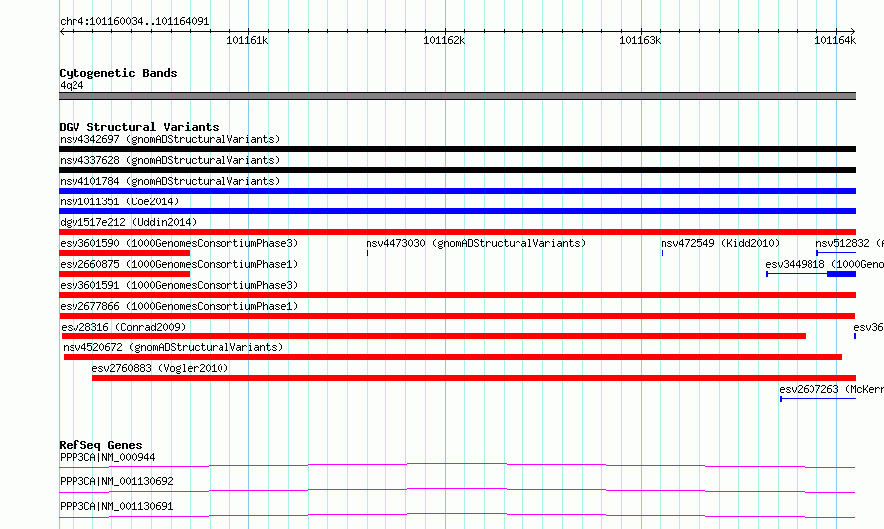884x529 pixels.
Task: Click the chr4:101160034..101164091 coordinate label
Action: 134,22
